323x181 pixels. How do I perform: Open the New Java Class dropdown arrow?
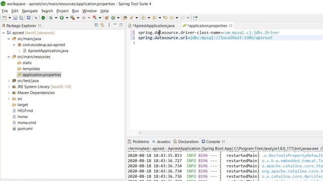(118, 18)
